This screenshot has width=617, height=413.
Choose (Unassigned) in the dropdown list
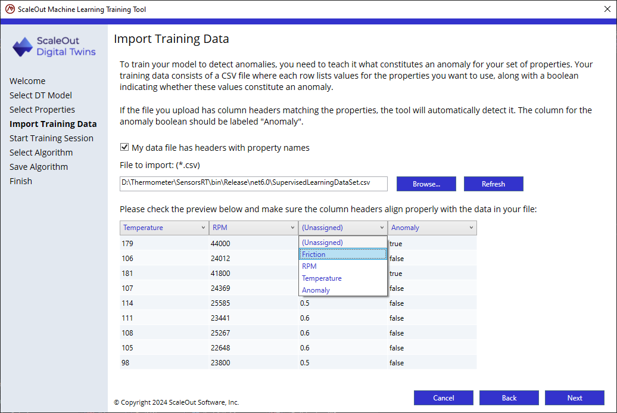tap(342, 243)
